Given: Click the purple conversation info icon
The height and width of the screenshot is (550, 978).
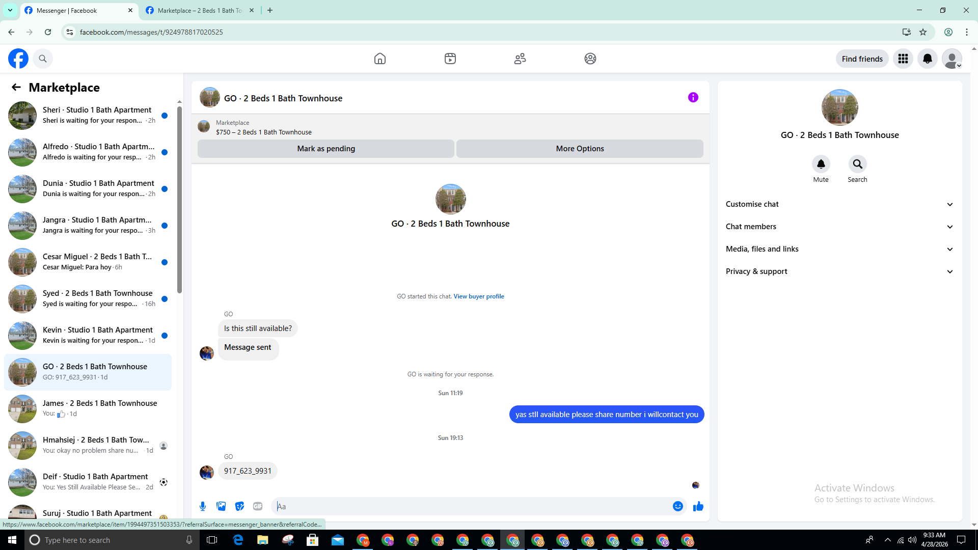Looking at the screenshot, I should [693, 97].
